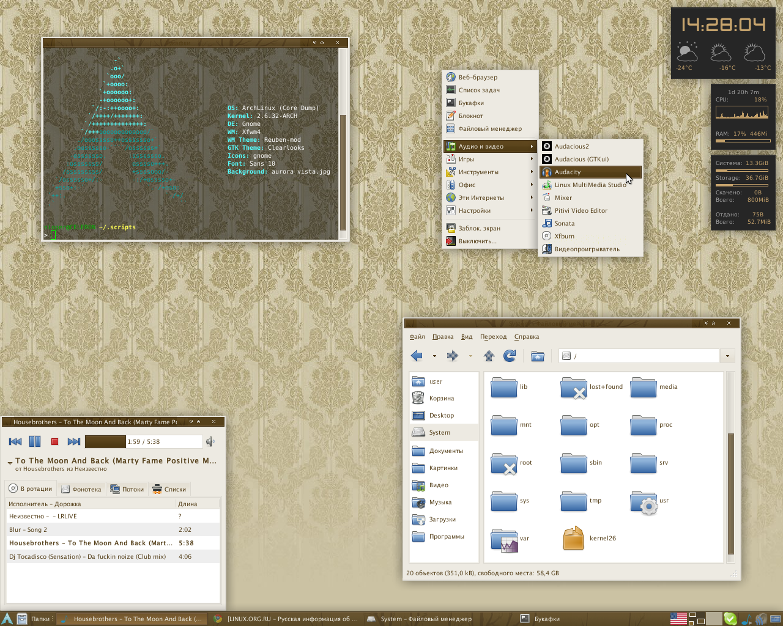Select the Blur - Song 2 track
This screenshot has height=626, width=783.
(x=113, y=529)
